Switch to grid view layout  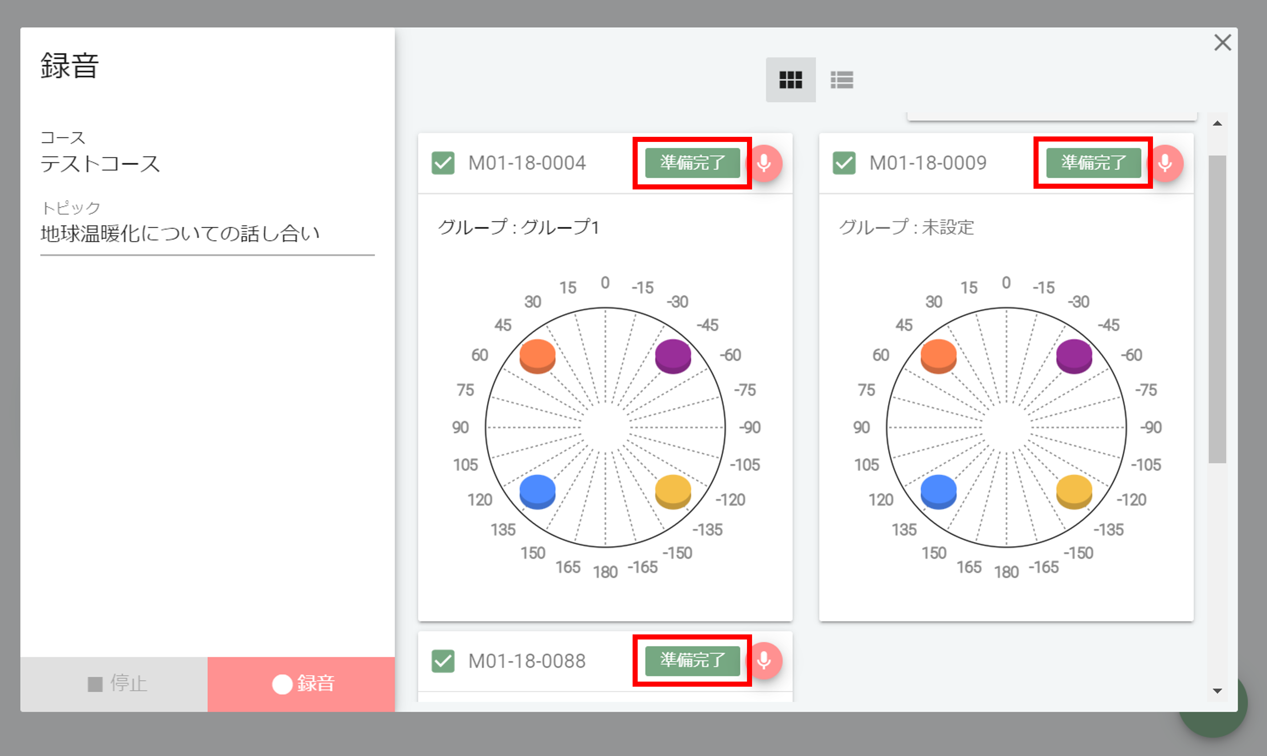[791, 79]
